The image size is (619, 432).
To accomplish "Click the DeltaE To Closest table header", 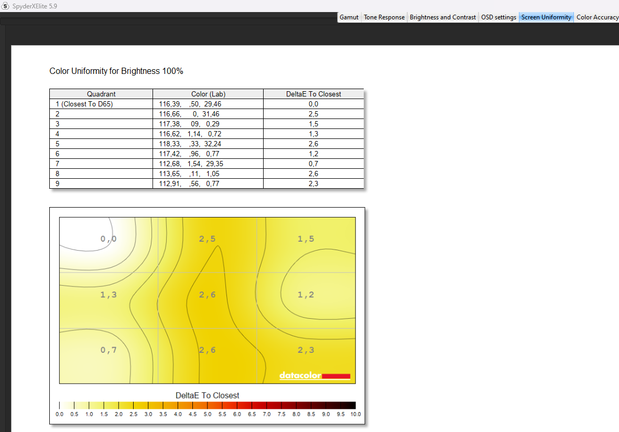I will point(313,94).
